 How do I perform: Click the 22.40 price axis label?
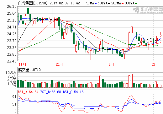point(12,61)
